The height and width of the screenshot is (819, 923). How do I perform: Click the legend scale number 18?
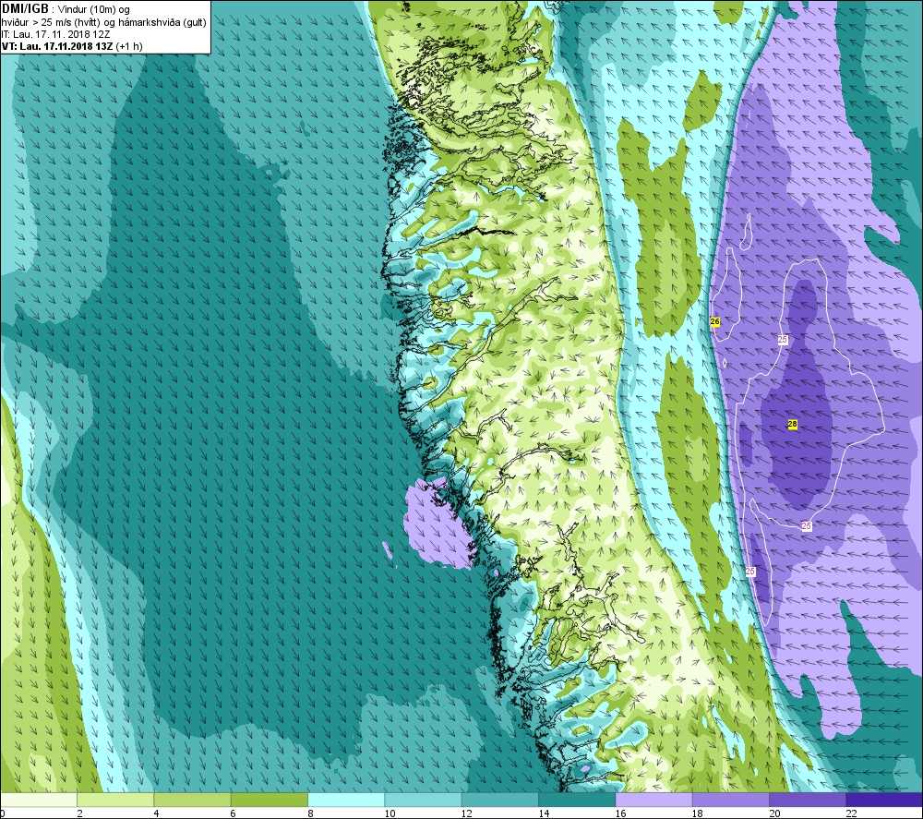point(698,813)
